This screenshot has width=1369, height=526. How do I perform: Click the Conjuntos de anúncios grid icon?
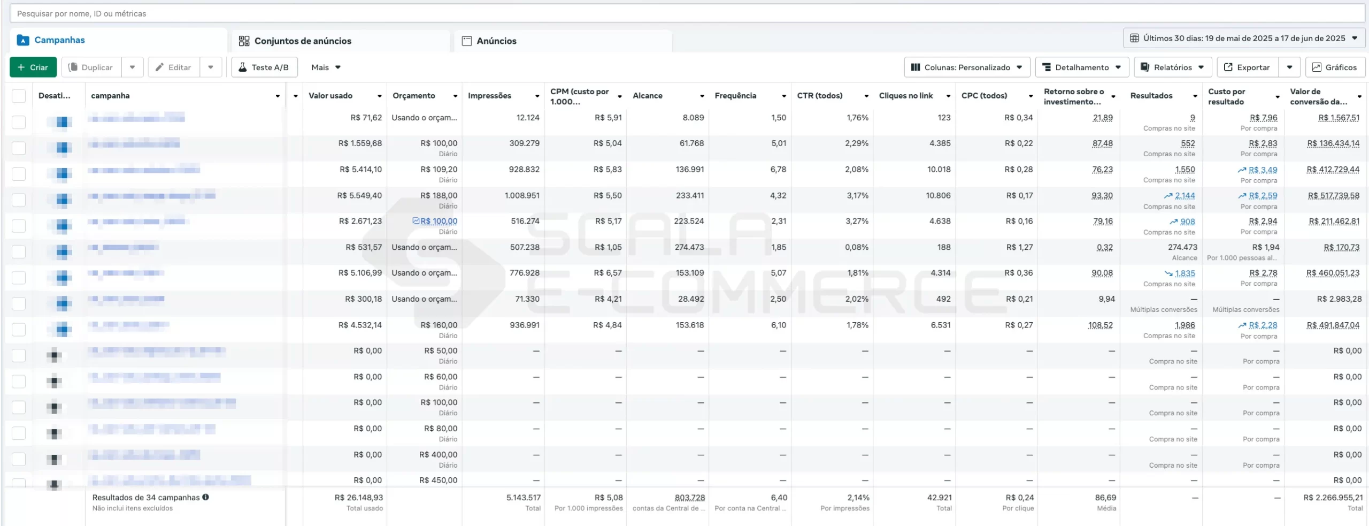click(244, 41)
